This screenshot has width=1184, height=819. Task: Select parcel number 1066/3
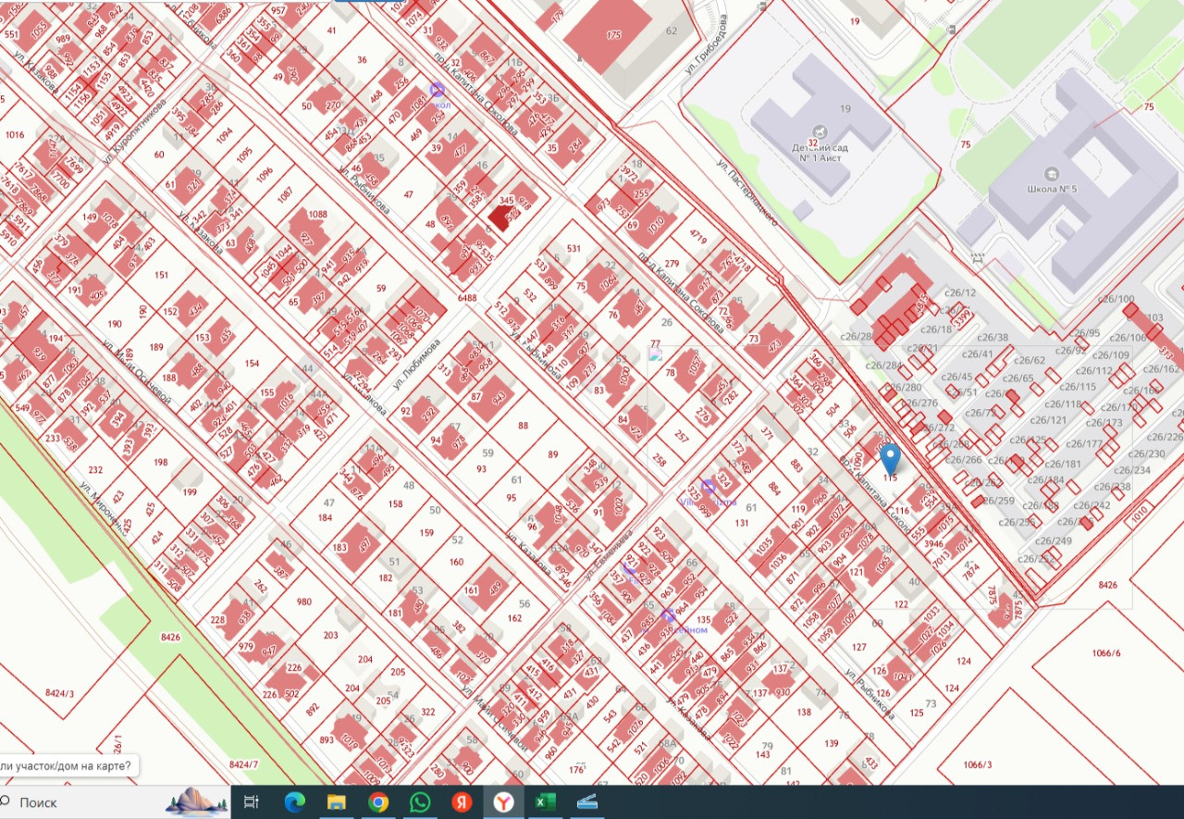click(x=977, y=764)
